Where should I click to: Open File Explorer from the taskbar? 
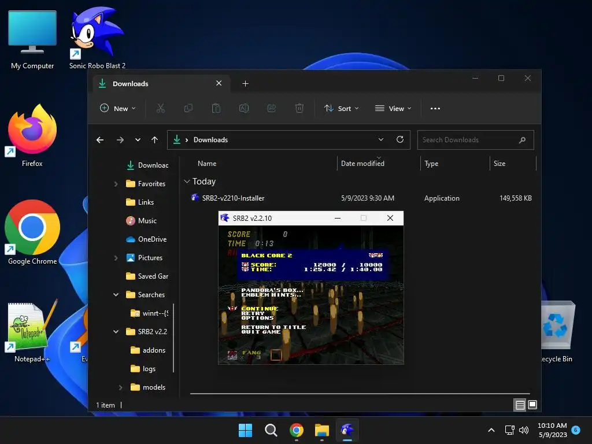pos(321,430)
